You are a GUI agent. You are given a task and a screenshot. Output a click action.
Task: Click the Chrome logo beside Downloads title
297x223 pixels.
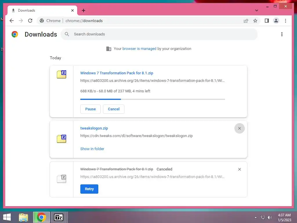15,34
